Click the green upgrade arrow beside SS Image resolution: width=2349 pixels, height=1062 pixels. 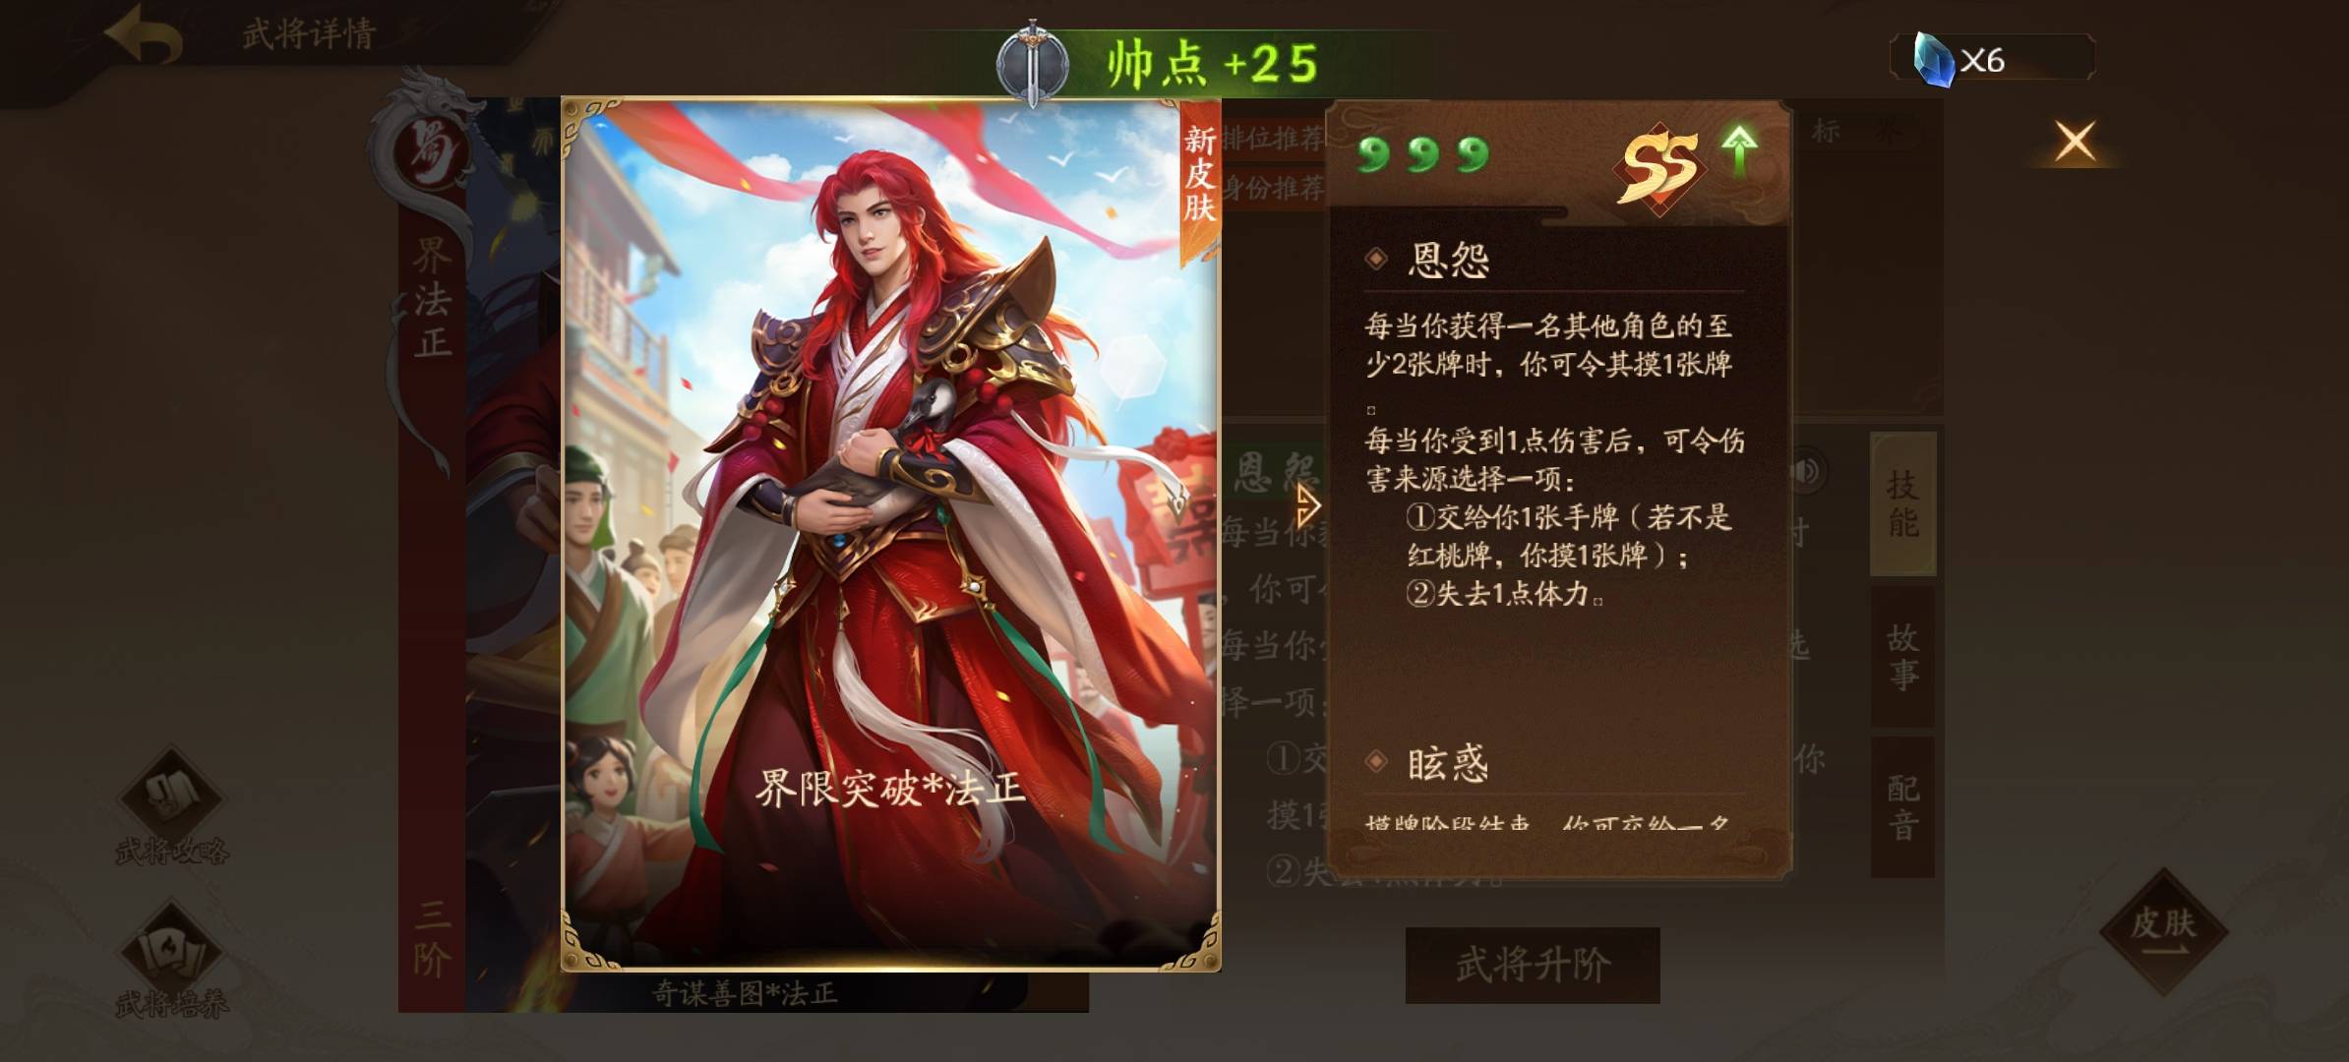point(1739,150)
